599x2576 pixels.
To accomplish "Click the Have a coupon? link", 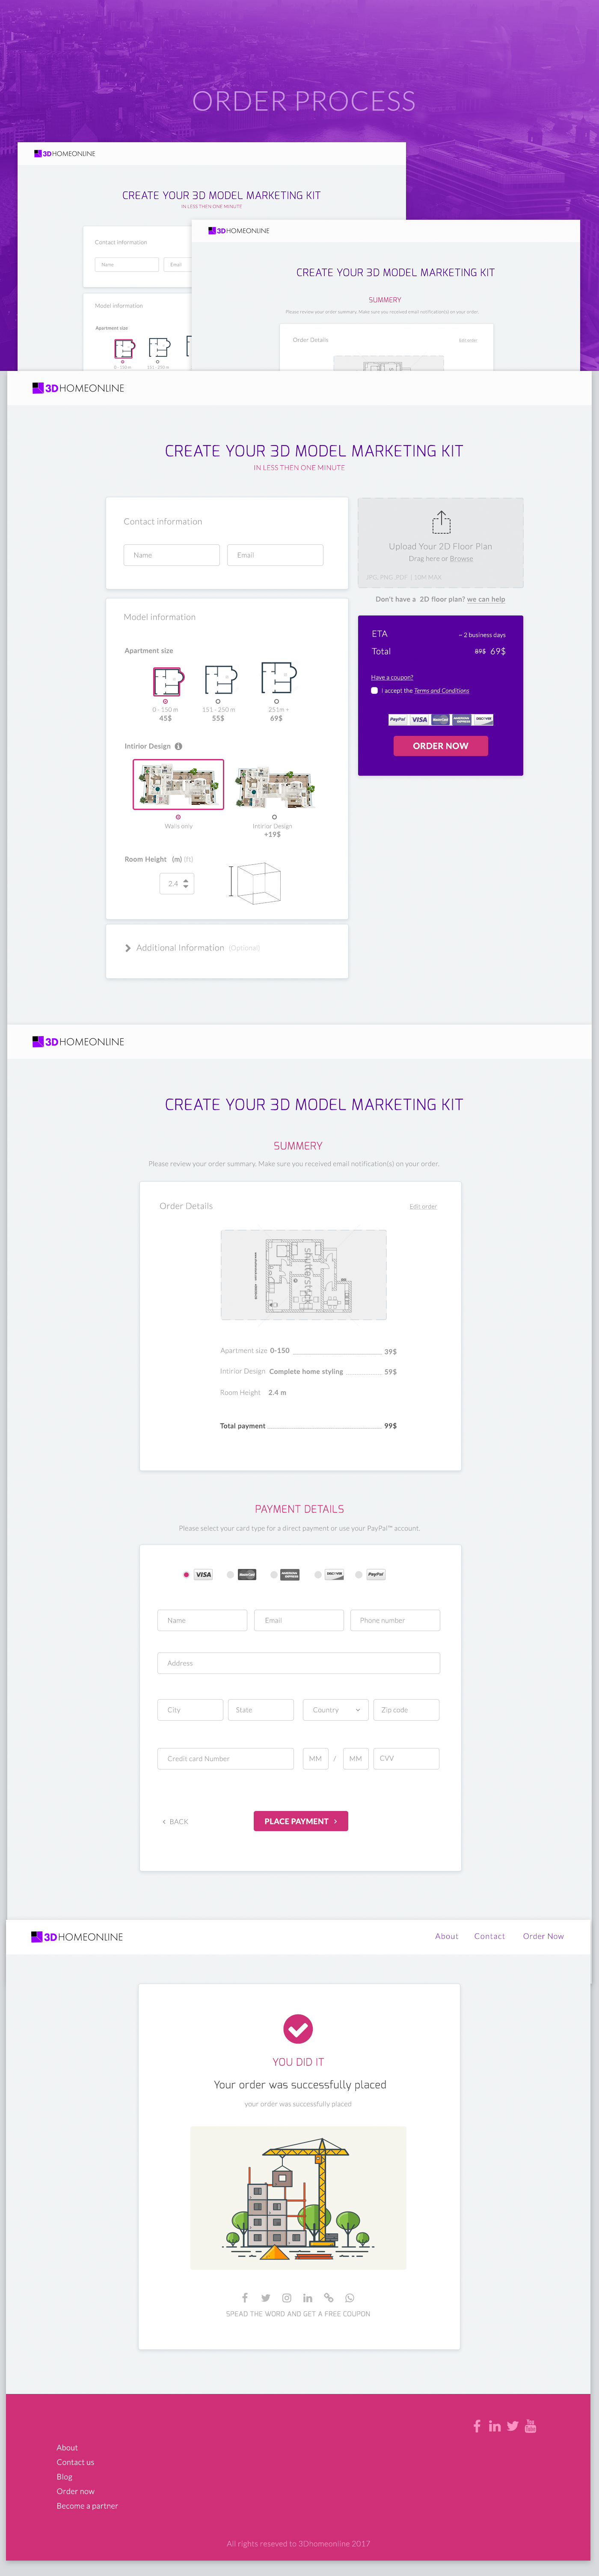I will 392,677.
